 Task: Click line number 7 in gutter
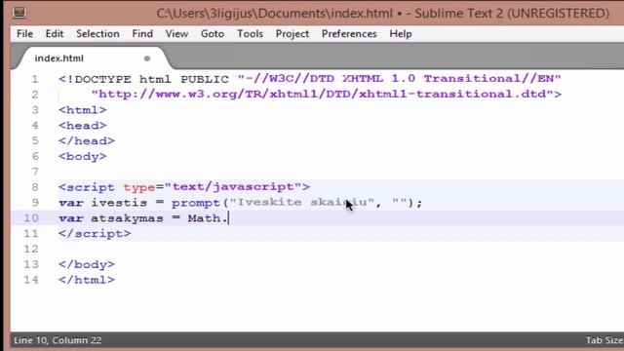pyautogui.click(x=35, y=172)
